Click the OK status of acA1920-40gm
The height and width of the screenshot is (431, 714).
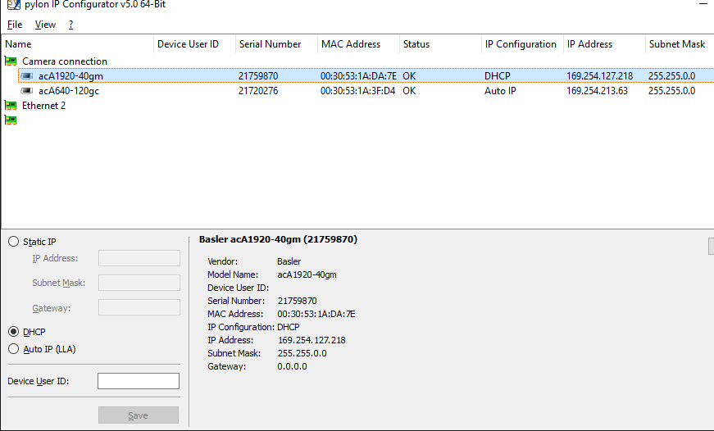pyautogui.click(x=409, y=76)
